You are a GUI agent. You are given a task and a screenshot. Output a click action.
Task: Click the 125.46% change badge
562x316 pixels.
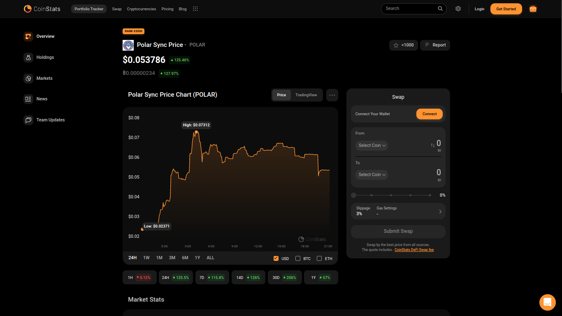point(179,60)
